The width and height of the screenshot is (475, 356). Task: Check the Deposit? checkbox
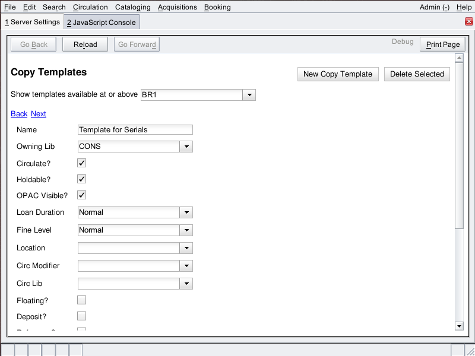(82, 316)
